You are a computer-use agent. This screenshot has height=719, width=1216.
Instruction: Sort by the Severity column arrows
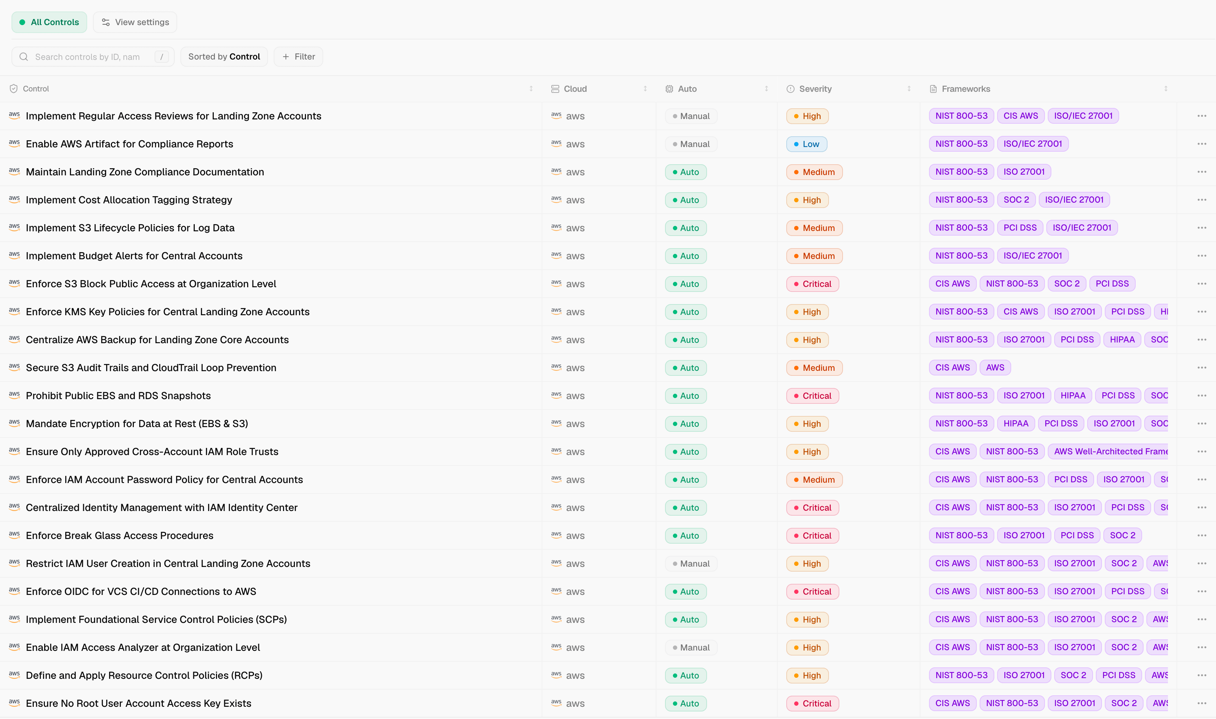point(909,89)
